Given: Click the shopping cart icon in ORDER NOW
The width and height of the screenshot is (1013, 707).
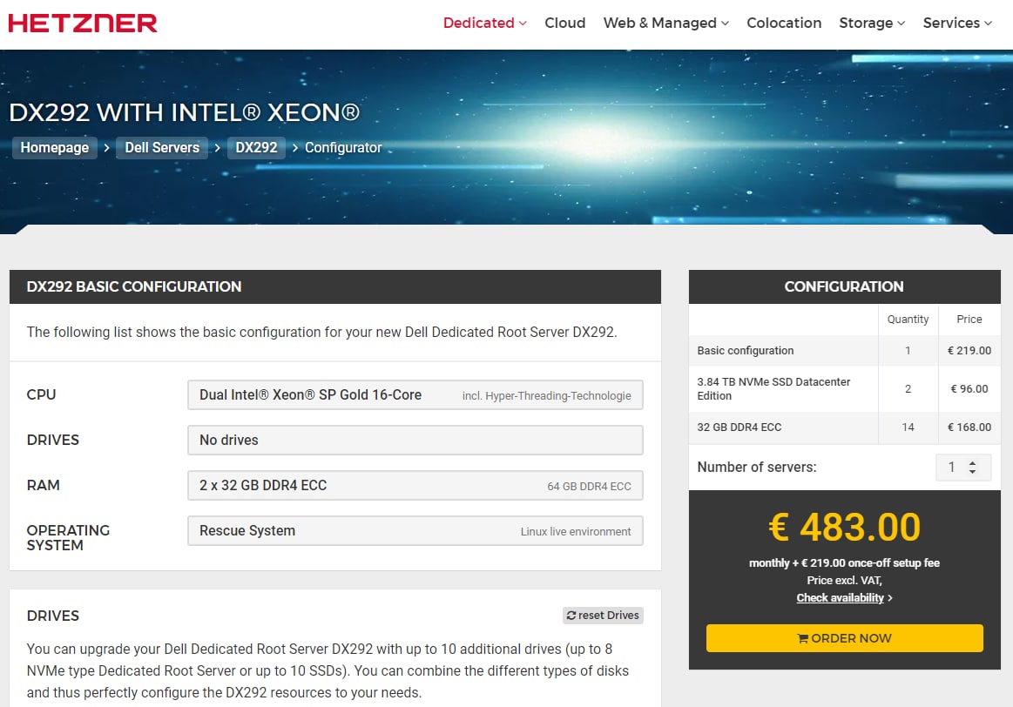Looking at the screenshot, I should click(x=803, y=638).
